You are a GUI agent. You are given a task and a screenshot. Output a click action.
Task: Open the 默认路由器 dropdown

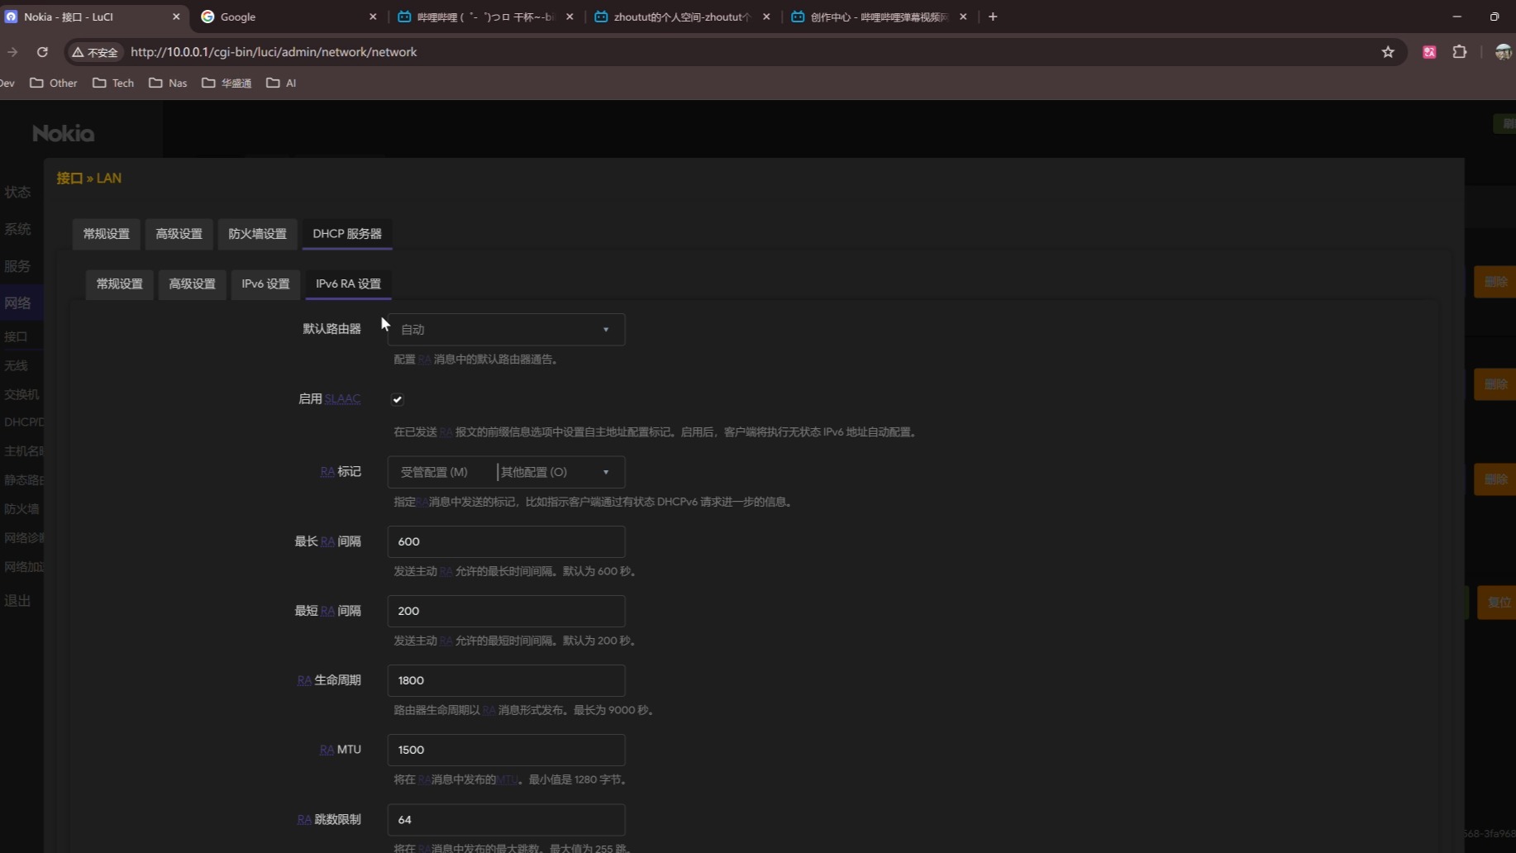pos(506,329)
